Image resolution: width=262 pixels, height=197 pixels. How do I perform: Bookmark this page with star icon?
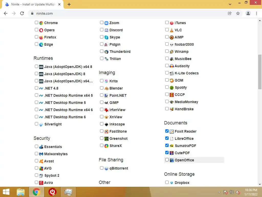click(238, 13)
